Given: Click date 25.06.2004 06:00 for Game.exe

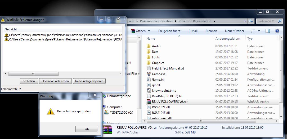Looking at the screenshot, I should pos(226,74).
